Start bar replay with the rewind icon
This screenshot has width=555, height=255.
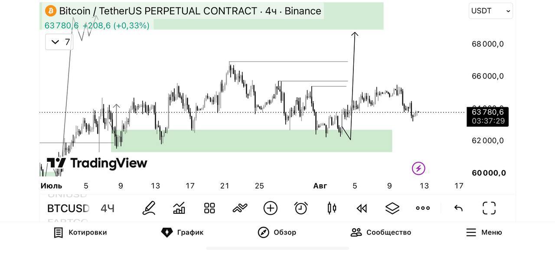tap(362, 209)
